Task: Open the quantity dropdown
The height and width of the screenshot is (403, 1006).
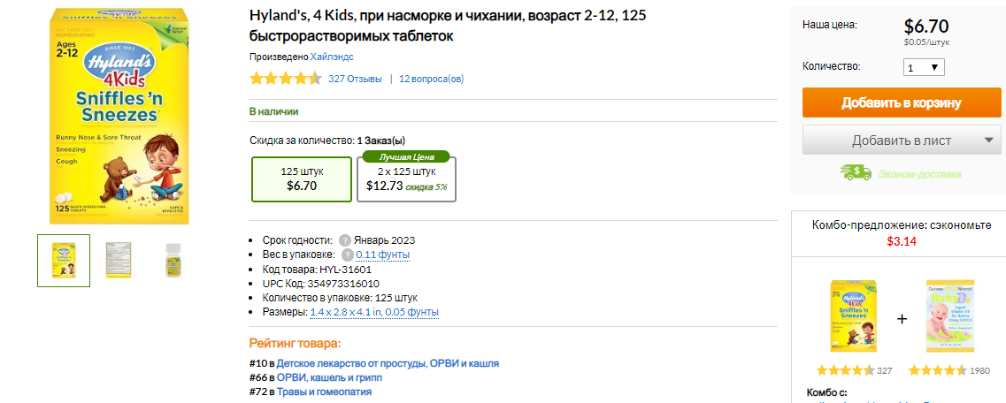Action: 925,67
